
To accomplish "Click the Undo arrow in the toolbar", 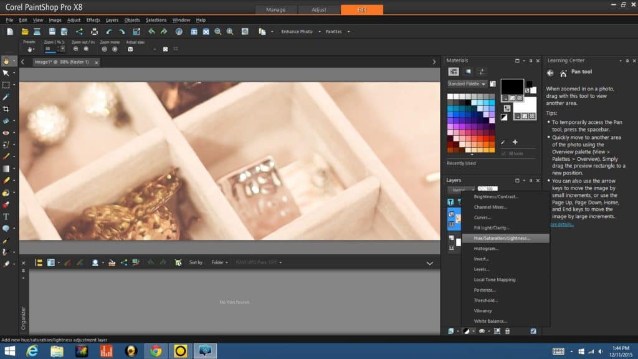I will tap(151, 31).
